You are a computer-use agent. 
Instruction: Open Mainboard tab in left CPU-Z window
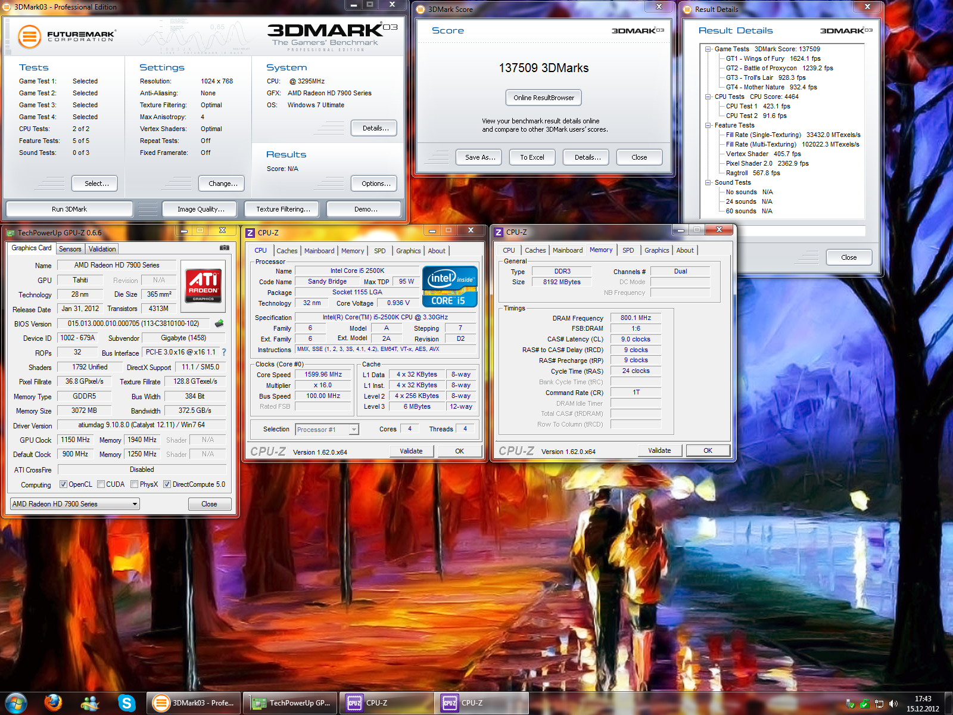[319, 251]
